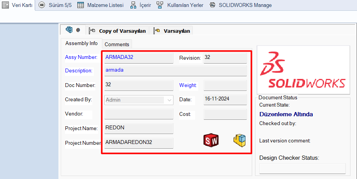Click the Project Name field REDON

coord(139,129)
